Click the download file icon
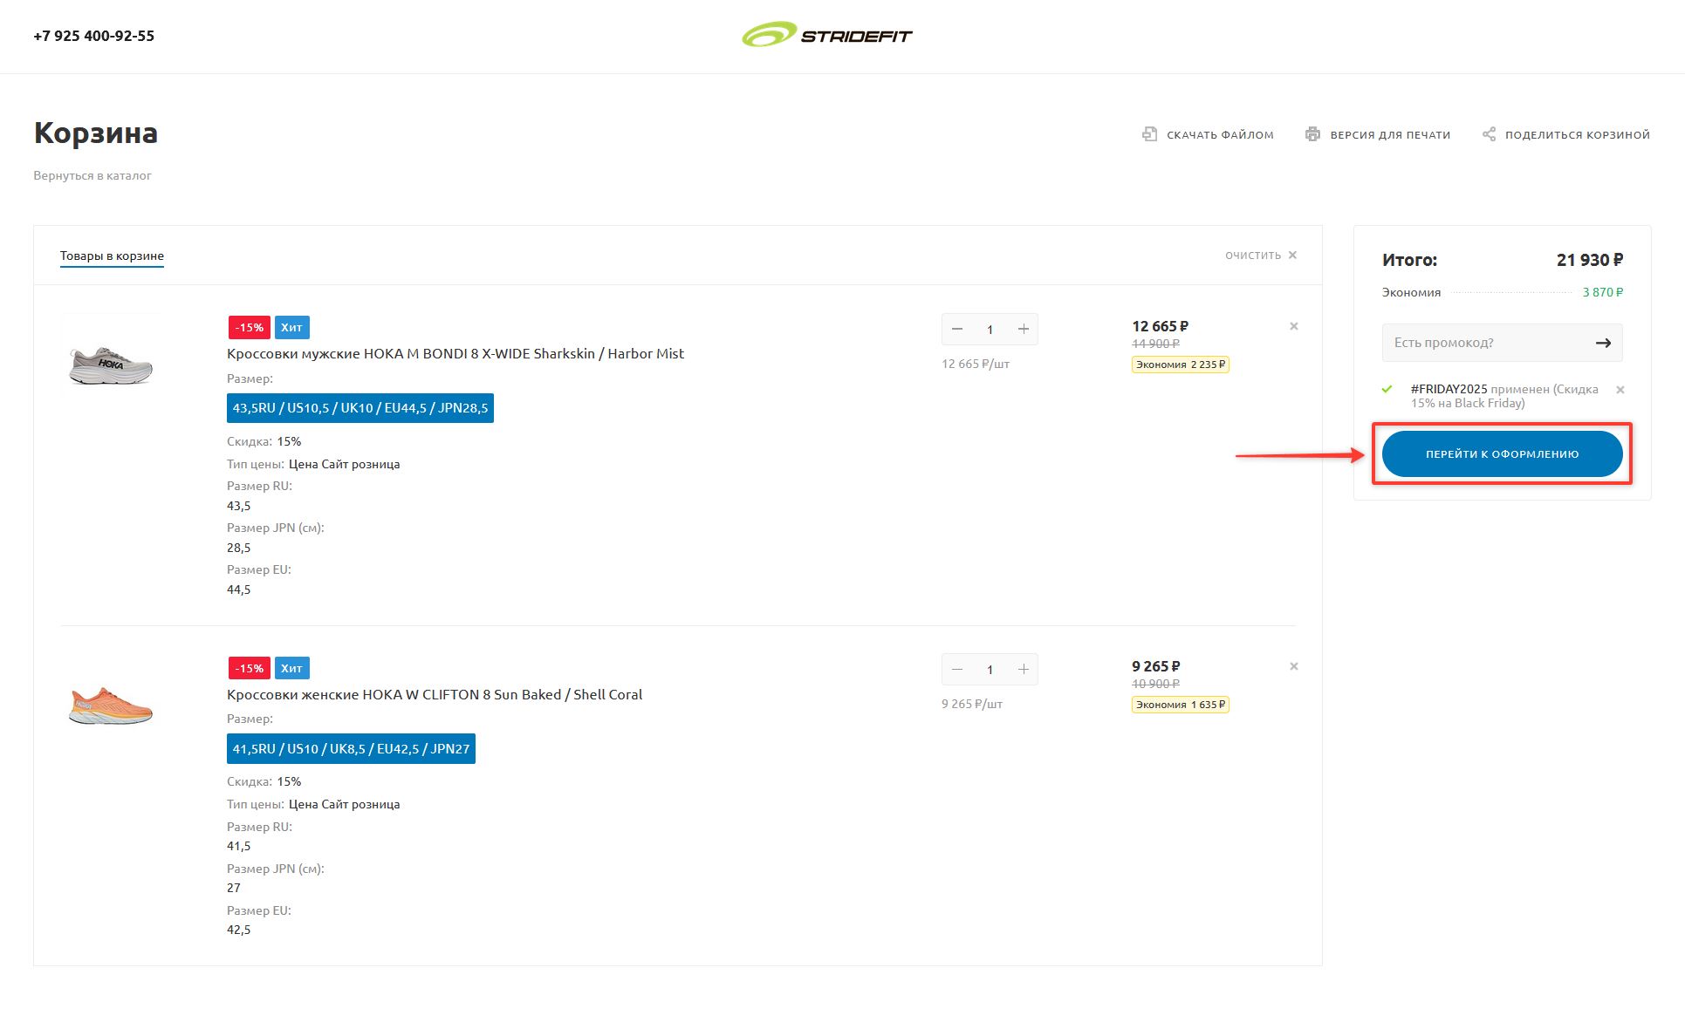Screen dimensions: 1685x1036 tap(1149, 134)
